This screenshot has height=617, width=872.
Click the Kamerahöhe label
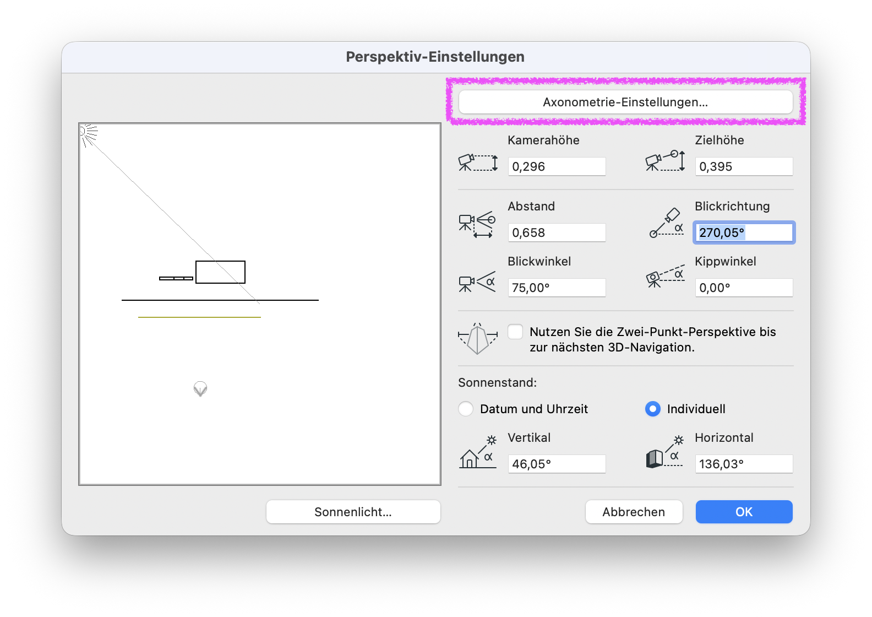pyautogui.click(x=543, y=140)
